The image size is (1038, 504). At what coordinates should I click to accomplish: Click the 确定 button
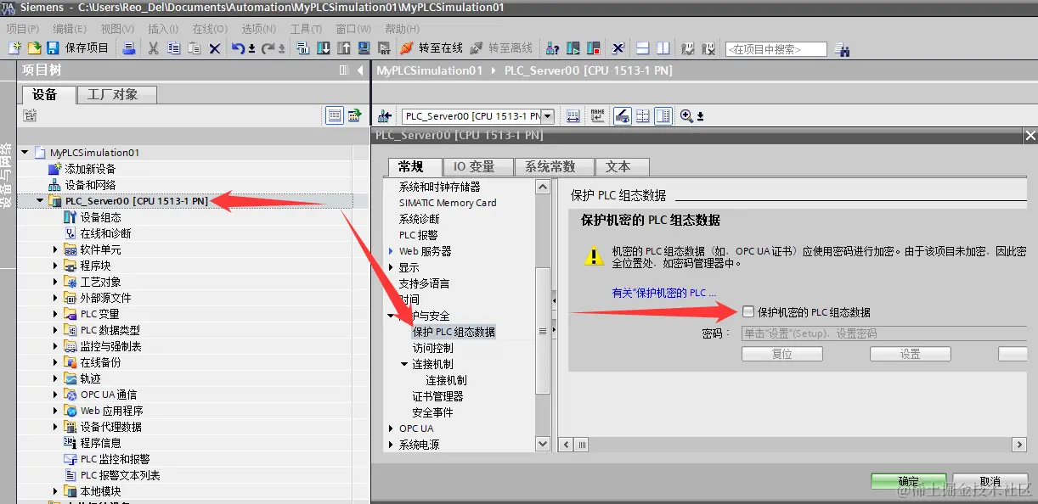pyautogui.click(x=909, y=480)
